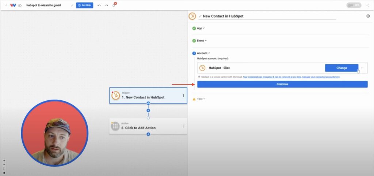The image size is (374, 176).
Task: Add a step below the Action card
Action: (148, 134)
